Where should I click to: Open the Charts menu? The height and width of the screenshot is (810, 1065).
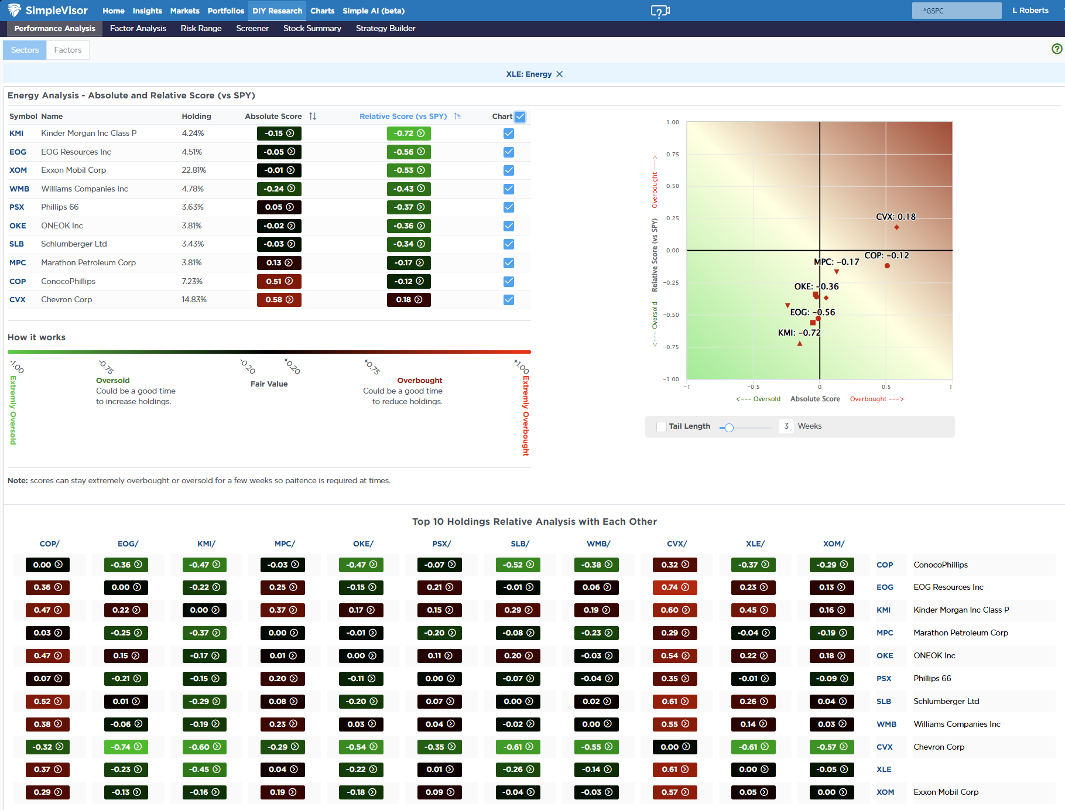[322, 11]
